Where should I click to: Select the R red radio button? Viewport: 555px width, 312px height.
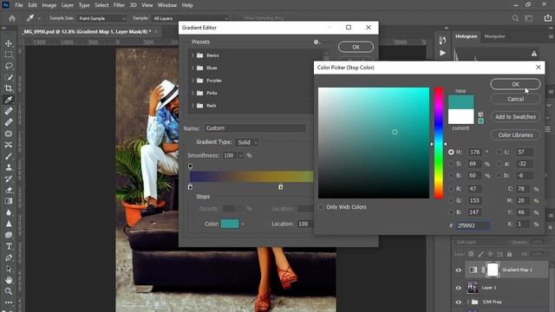click(451, 189)
